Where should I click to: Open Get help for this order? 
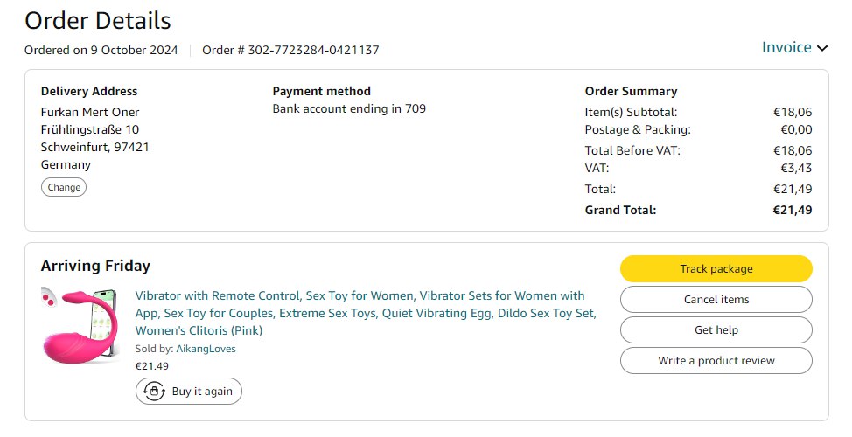716,330
